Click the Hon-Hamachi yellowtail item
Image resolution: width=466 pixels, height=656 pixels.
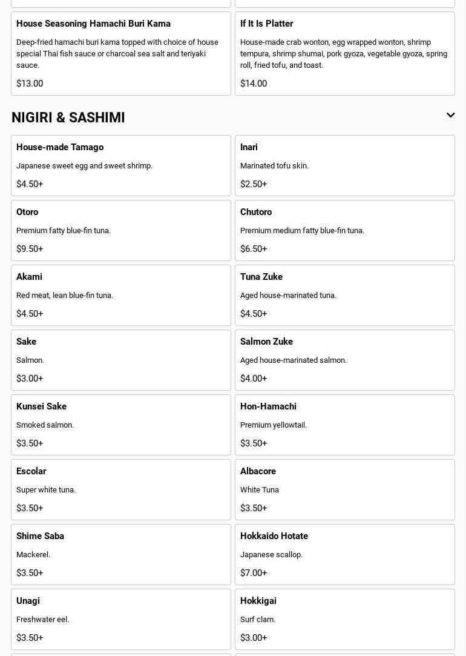click(x=344, y=425)
